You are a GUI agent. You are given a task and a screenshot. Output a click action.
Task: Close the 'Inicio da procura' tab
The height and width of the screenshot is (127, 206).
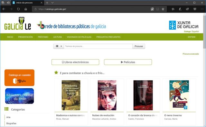coord(42,3)
